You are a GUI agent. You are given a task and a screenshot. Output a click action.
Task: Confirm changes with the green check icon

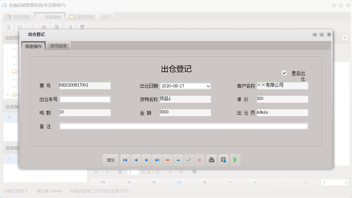pos(189,160)
